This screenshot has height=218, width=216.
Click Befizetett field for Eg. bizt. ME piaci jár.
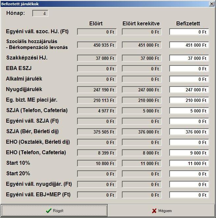pos(189,100)
